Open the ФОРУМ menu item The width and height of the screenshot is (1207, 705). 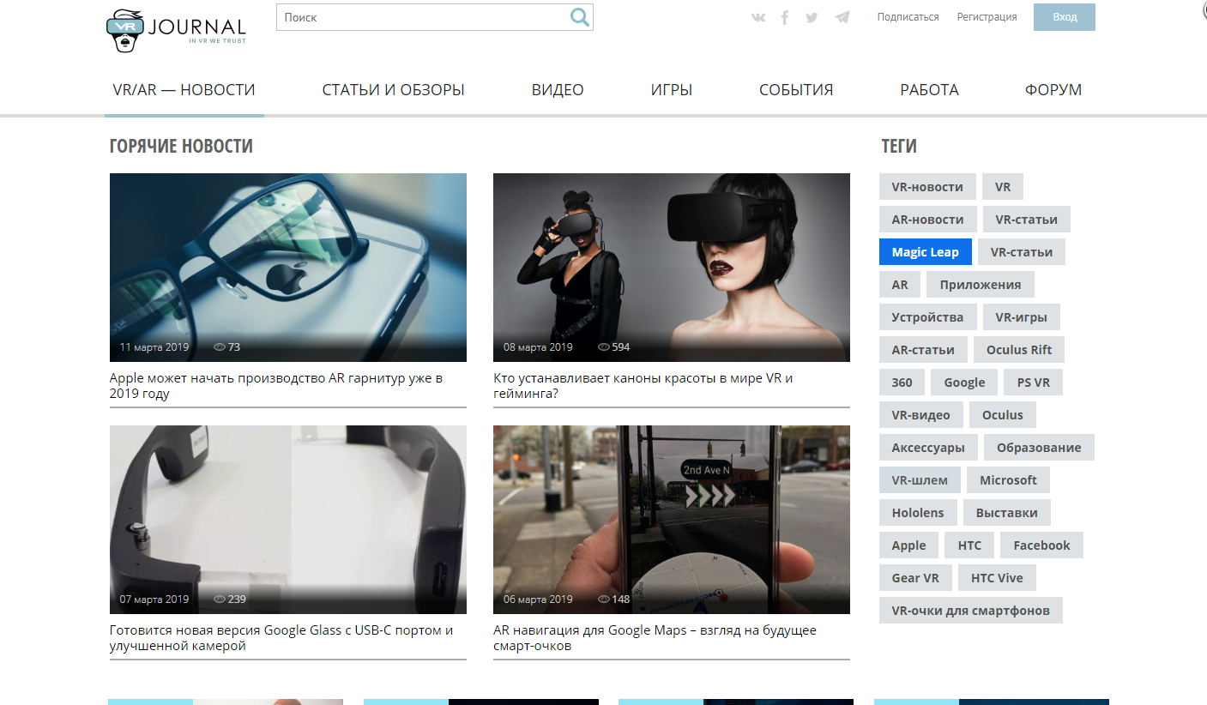pyautogui.click(x=1053, y=90)
